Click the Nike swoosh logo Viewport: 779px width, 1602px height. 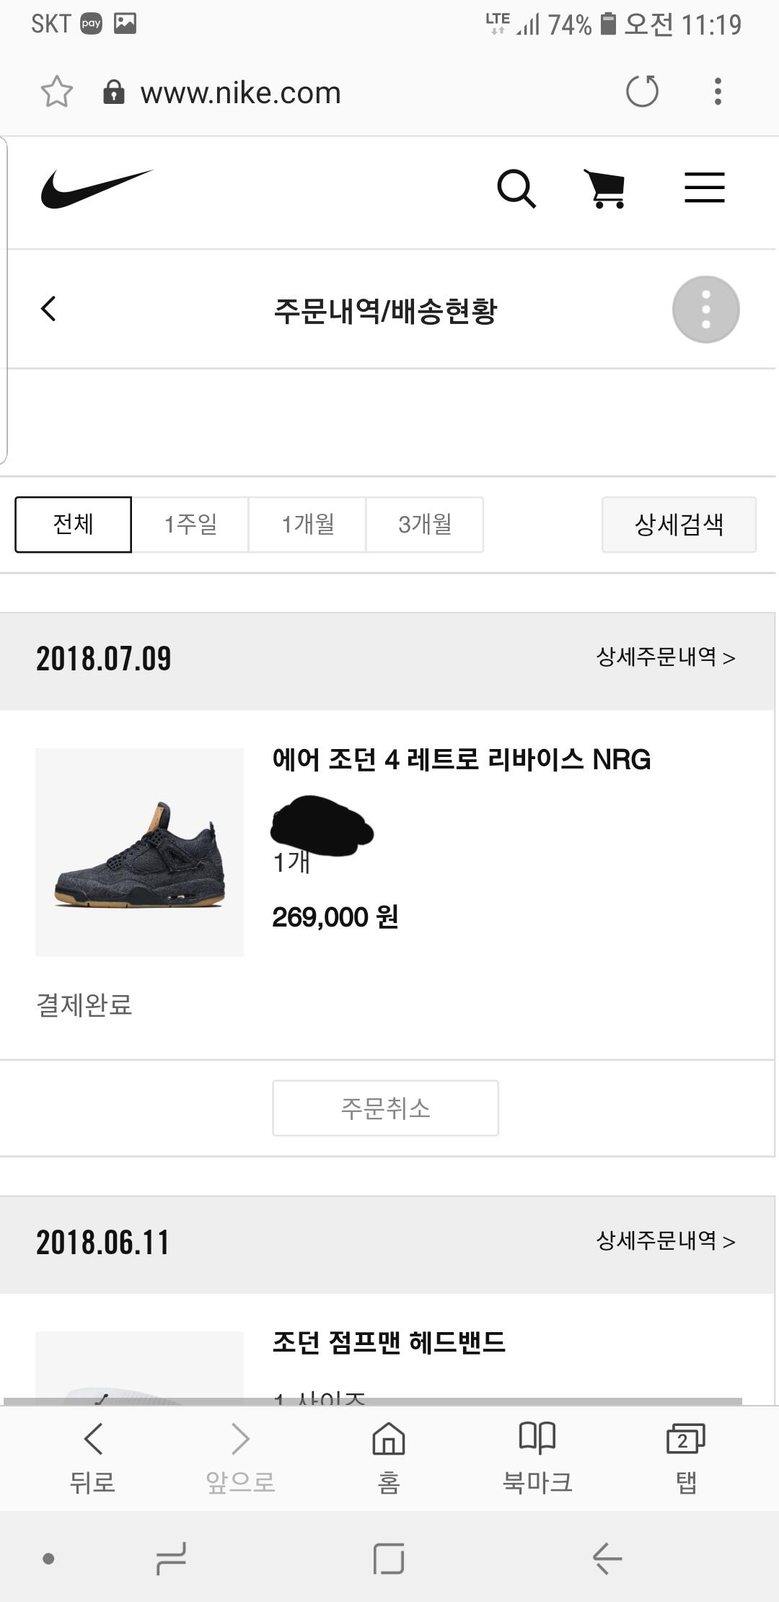(97, 189)
